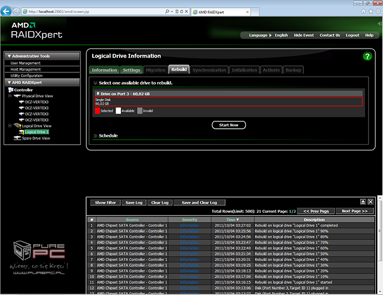The image size is (383, 295).
Task: Collapse the Physical Drive View tree node
Action: [10, 96]
